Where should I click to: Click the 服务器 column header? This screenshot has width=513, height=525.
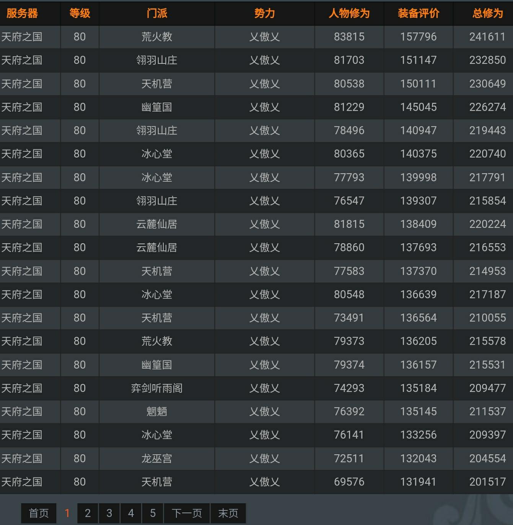(x=22, y=13)
